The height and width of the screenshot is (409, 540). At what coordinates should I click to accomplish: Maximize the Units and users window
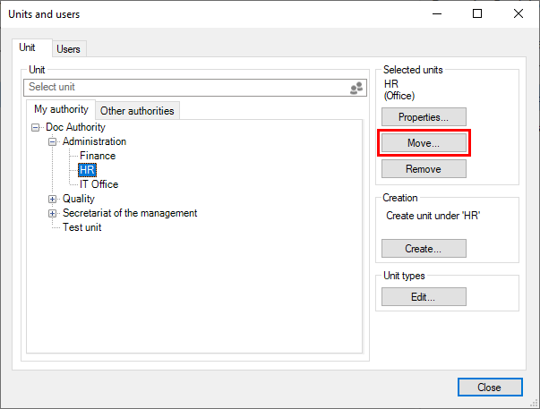coord(477,13)
